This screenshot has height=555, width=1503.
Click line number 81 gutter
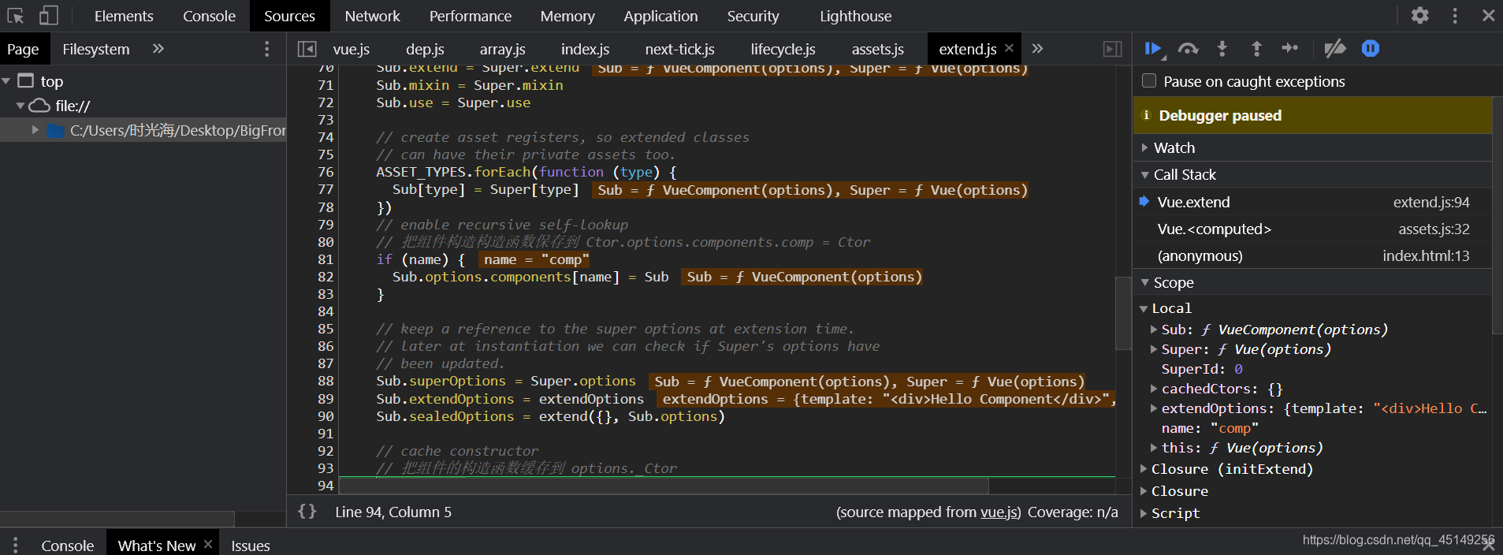[x=326, y=259]
